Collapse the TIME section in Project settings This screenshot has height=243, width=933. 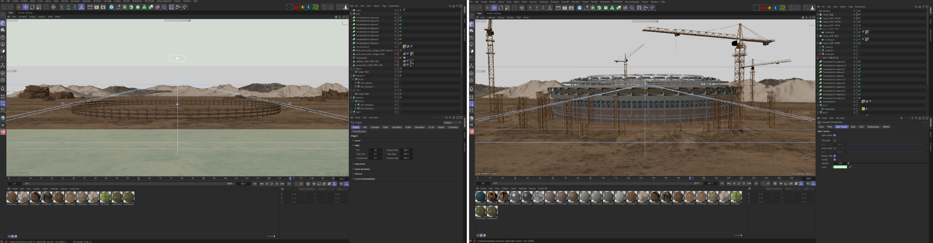pyautogui.click(x=353, y=145)
